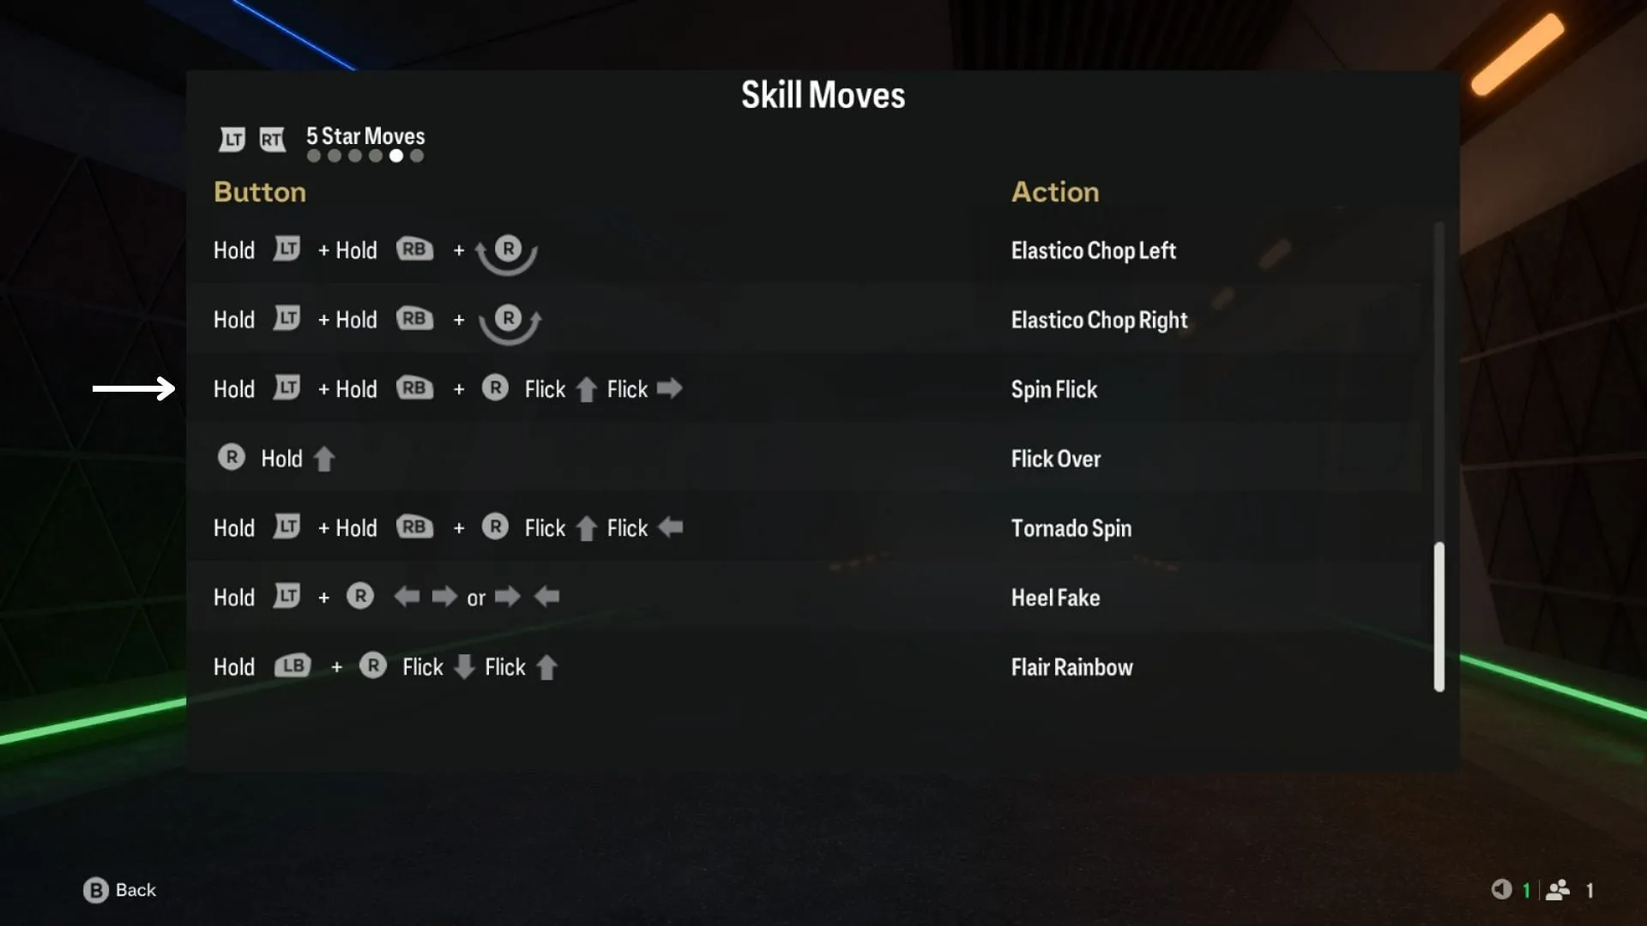Viewport: 1647px width, 926px height.
Task: Click the Flick Over move entry
Action: coord(823,458)
